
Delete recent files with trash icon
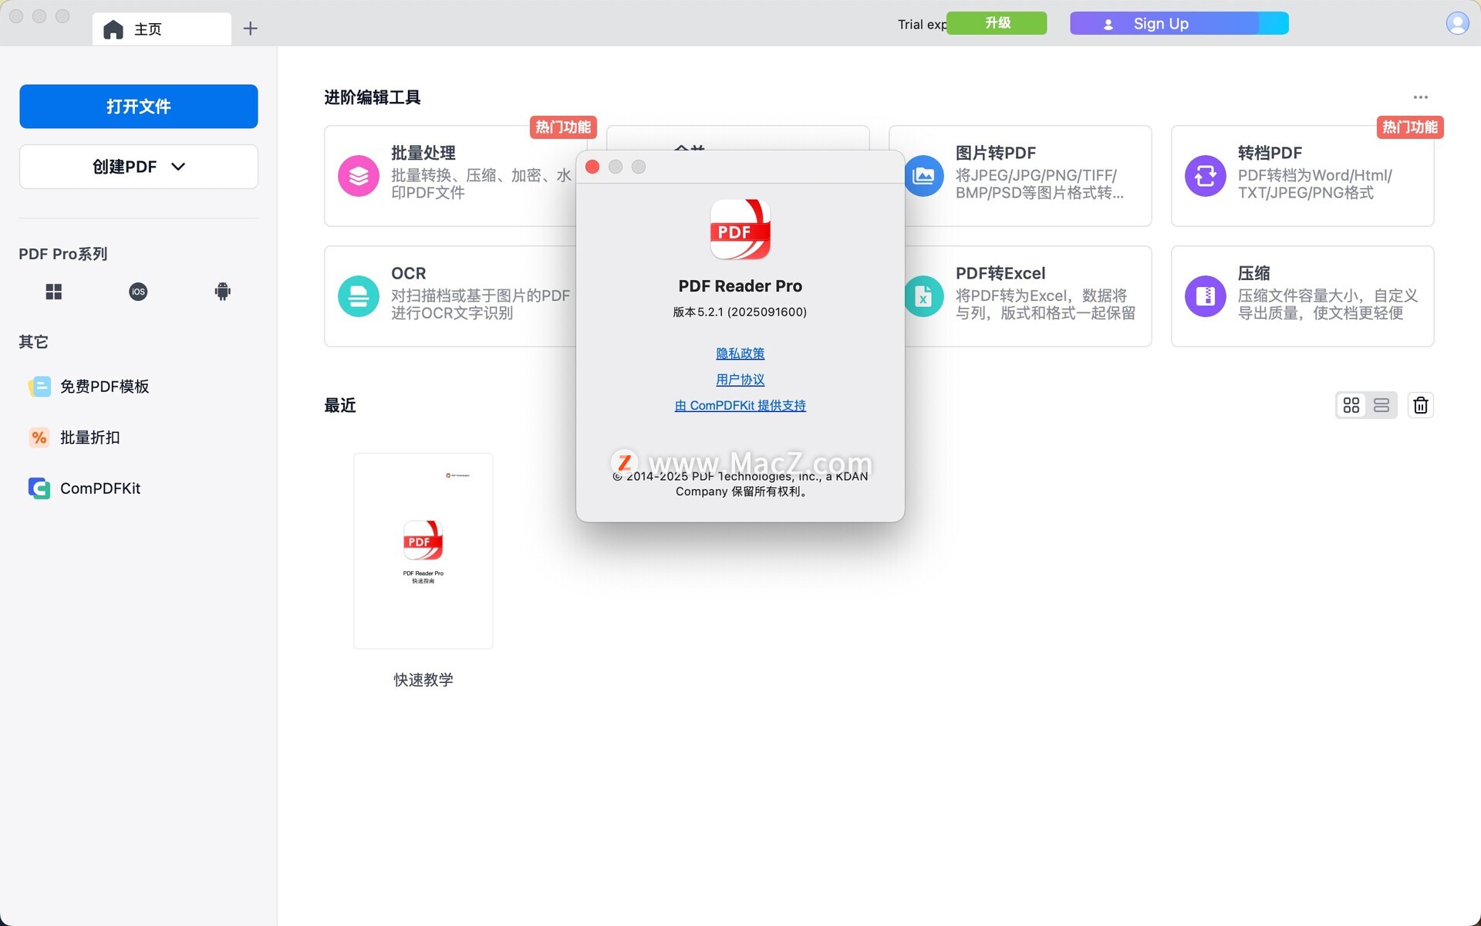click(1420, 405)
